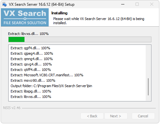Close the Setup window
Screen dimensions: 160x124
coord(152,4)
